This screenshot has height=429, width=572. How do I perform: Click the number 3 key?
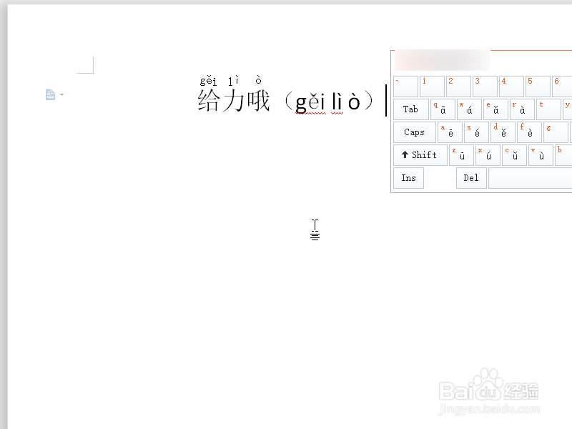click(x=485, y=87)
